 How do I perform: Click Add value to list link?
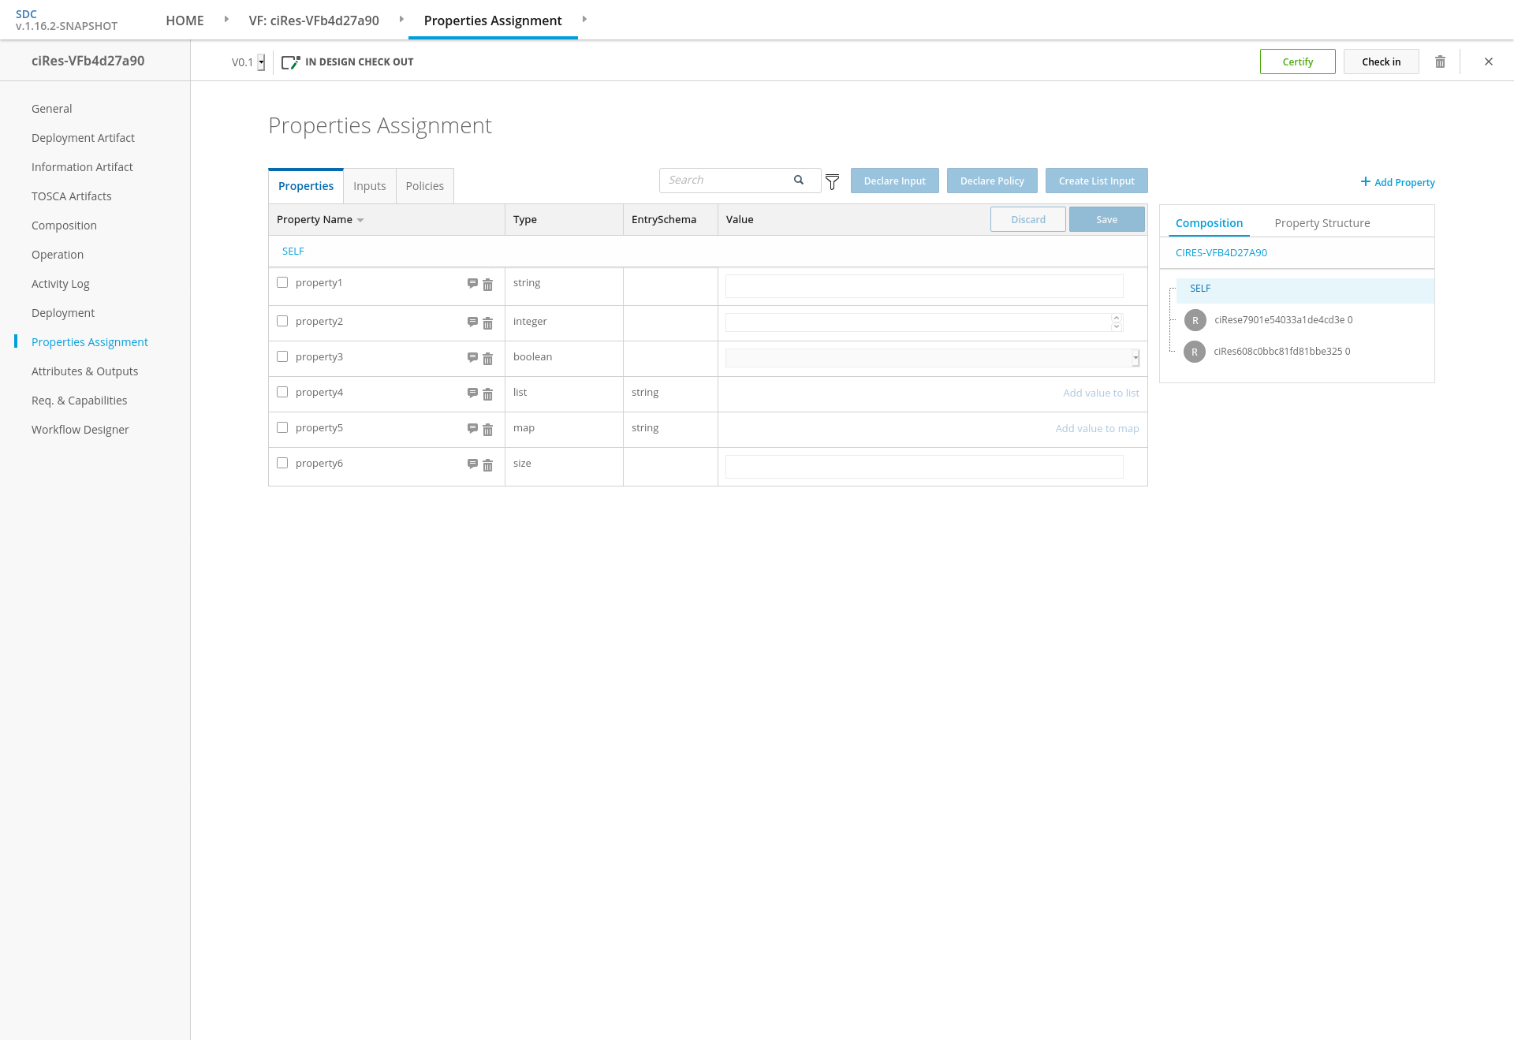pyautogui.click(x=1101, y=393)
